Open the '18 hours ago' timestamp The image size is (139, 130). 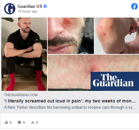(x=28, y=11)
